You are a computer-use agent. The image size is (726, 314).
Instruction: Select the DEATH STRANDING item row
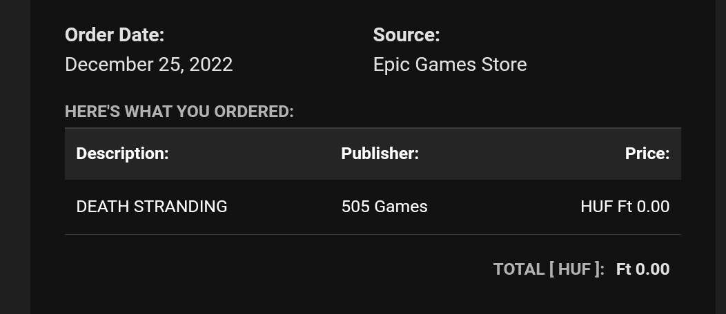point(373,207)
